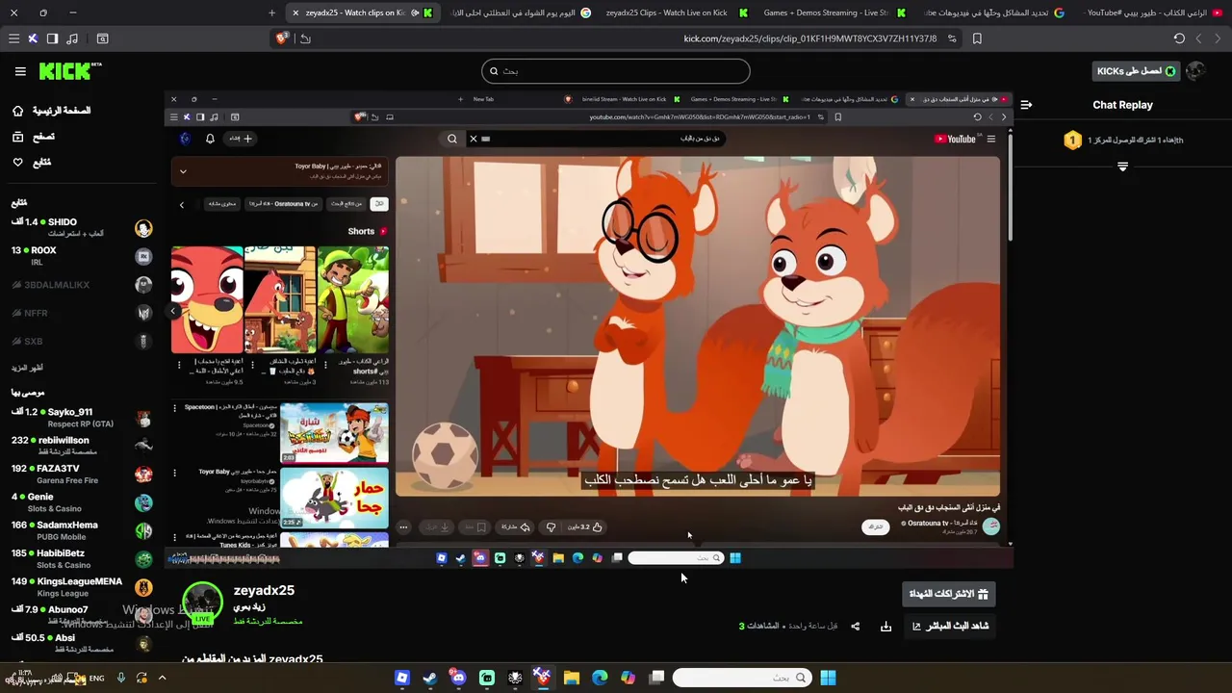Click the microphone icon in system tray
Viewport: 1232px width, 693px height.
120,678
